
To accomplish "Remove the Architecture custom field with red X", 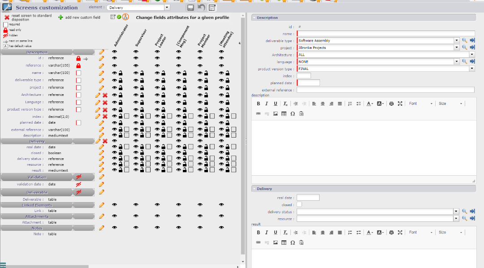I will pos(105,95).
